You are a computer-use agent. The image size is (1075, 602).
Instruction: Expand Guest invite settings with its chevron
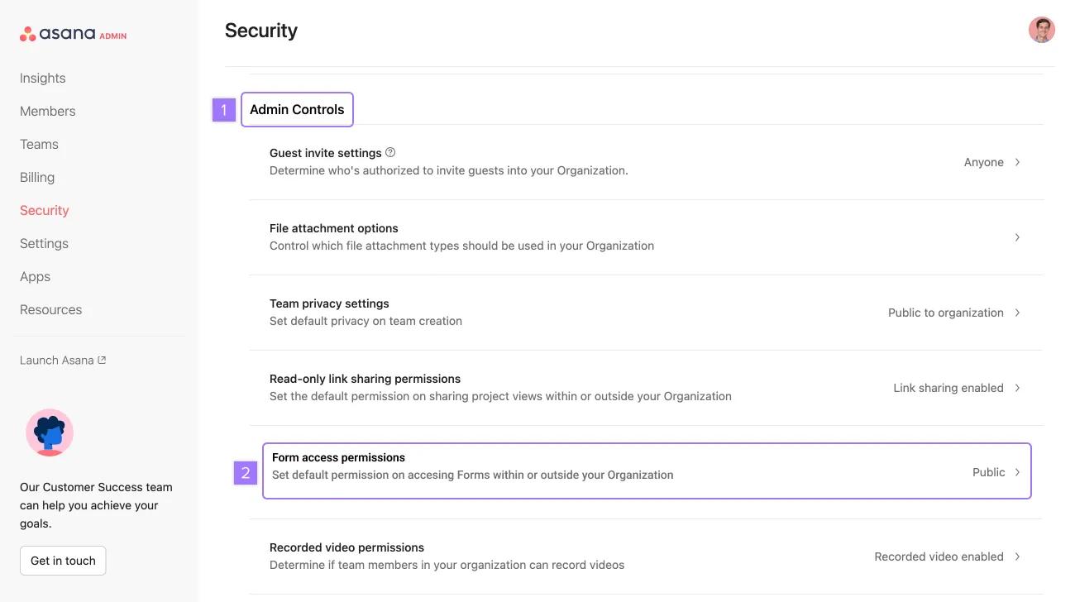pos(1017,161)
